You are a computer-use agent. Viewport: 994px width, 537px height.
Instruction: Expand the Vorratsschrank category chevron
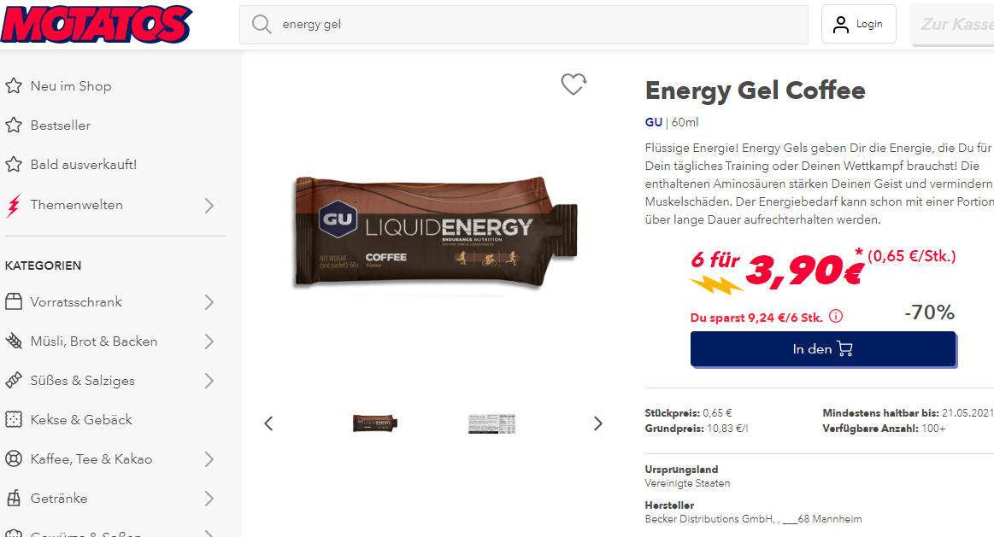tap(209, 302)
